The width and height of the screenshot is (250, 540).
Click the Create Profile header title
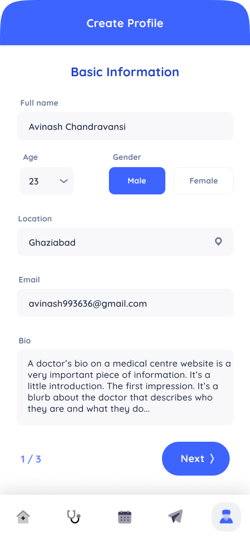tap(125, 23)
